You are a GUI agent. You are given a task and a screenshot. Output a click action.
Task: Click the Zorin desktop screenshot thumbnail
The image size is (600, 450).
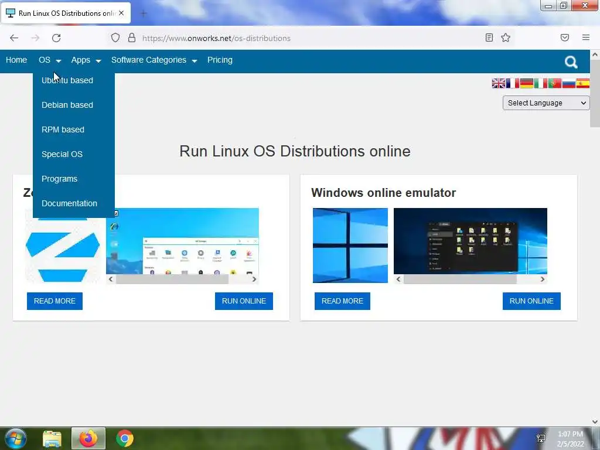[183, 241]
